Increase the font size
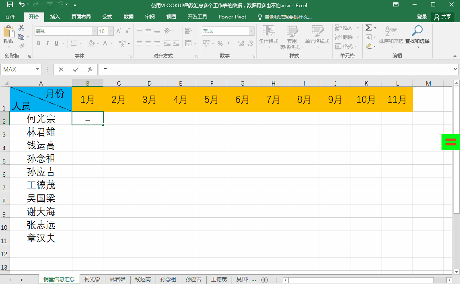 click(119, 31)
